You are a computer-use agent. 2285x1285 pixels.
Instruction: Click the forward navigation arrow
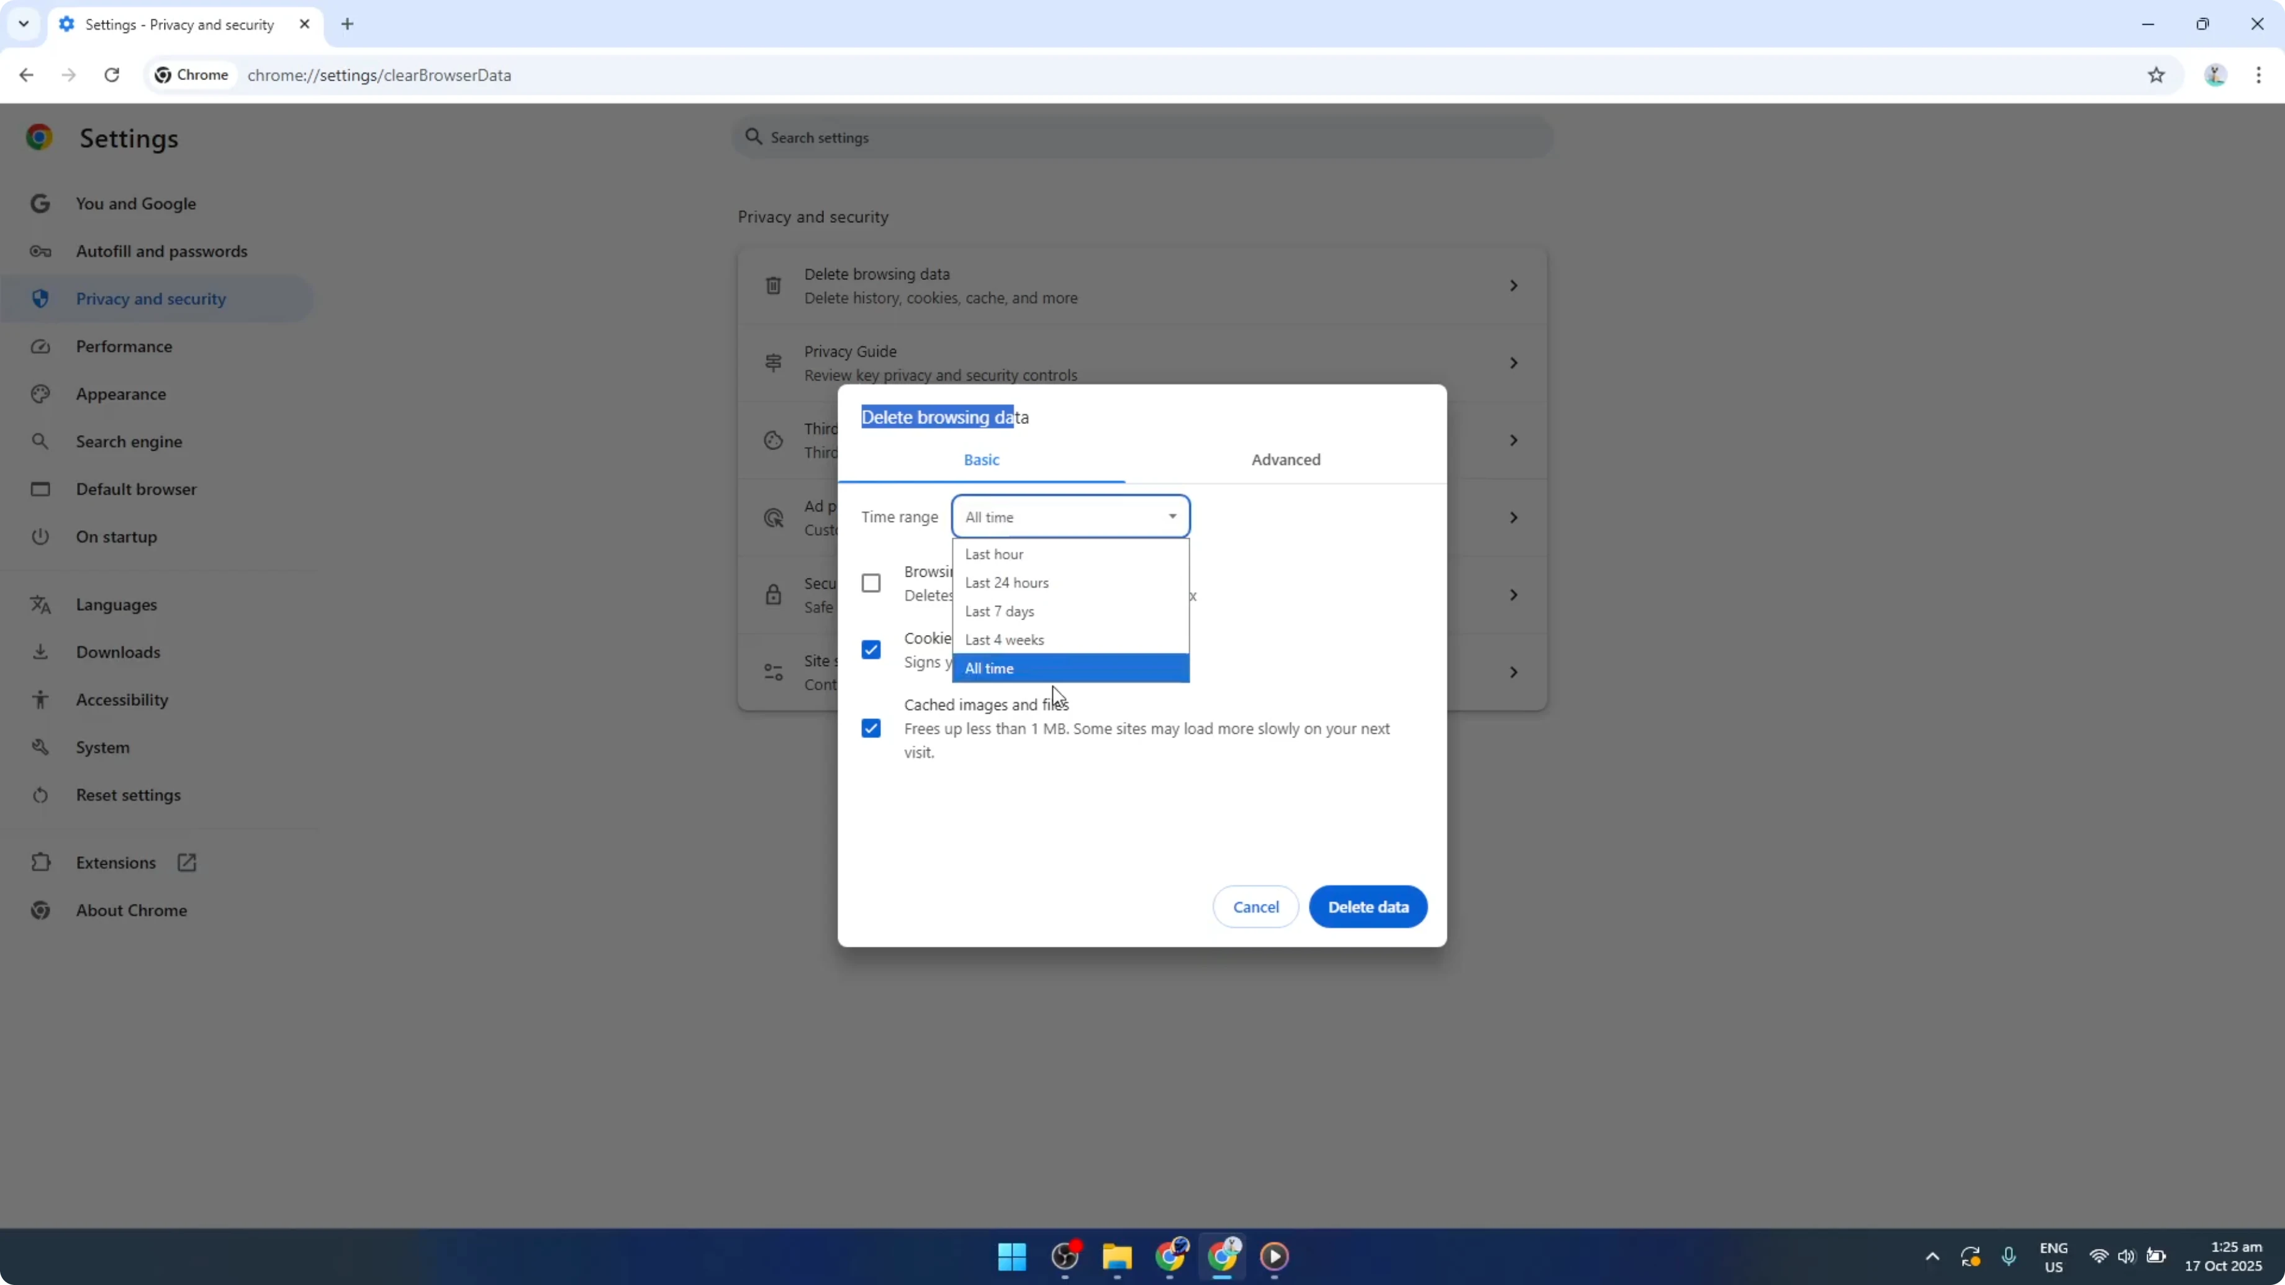(x=68, y=75)
